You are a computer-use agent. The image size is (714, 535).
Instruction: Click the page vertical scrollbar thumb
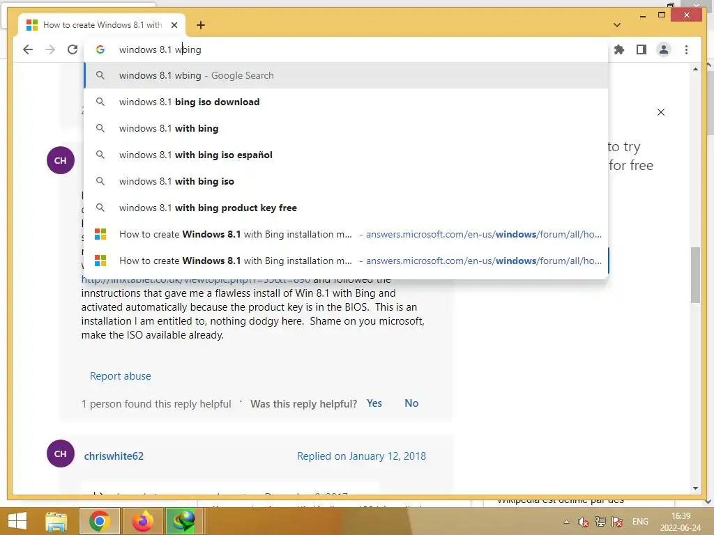pyautogui.click(x=695, y=274)
